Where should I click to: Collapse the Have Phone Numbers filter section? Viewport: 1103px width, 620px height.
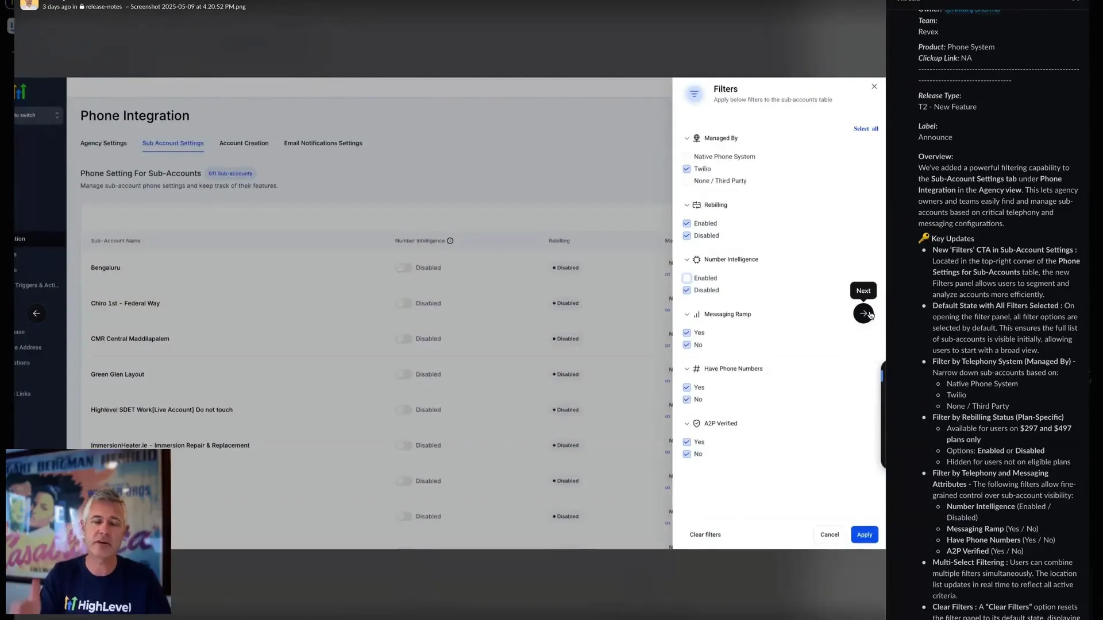coord(687,369)
